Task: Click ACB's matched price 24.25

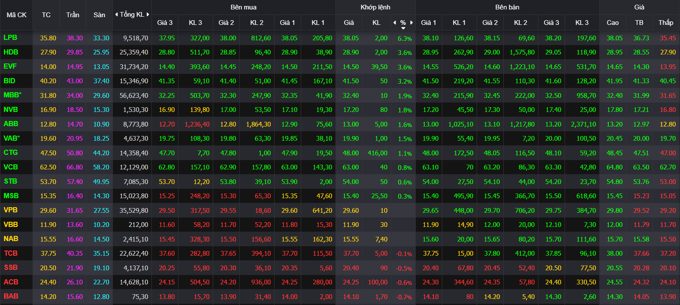Action: (x=351, y=282)
